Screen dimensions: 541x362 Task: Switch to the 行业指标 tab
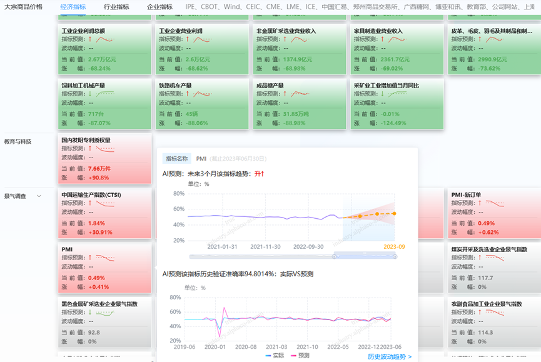116,7
